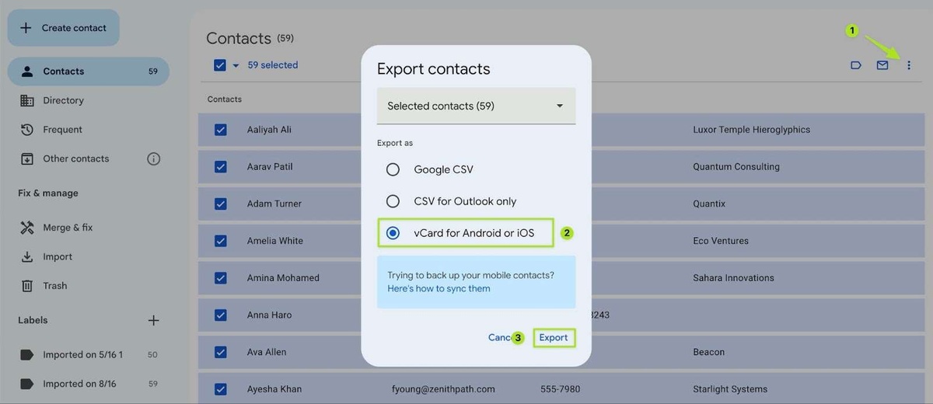Uncheck the Aaliyah Ali contact checkbox
Viewport: 933px width, 404px height.
coord(220,130)
